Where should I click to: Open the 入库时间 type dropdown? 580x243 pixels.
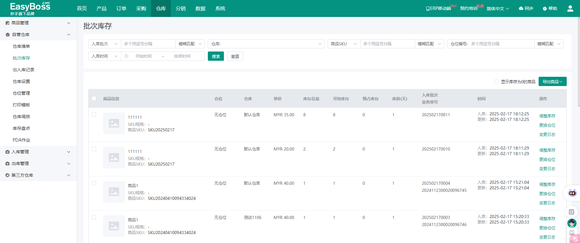pyautogui.click(x=105, y=56)
